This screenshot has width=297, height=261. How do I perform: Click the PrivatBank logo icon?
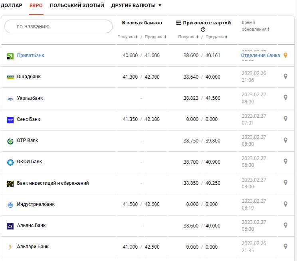click(10, 56)
